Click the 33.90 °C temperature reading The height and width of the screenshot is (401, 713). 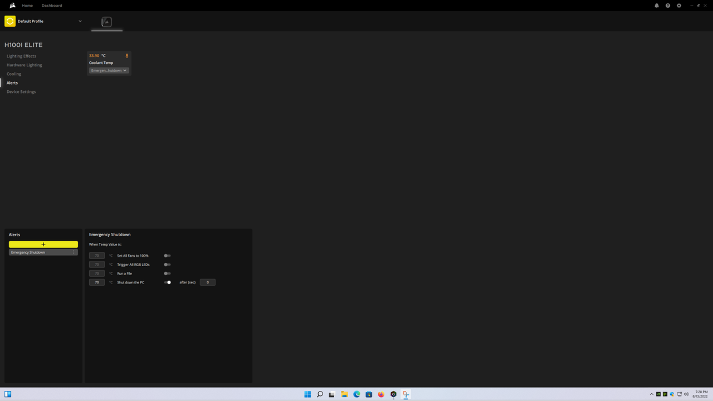(97, 56)
